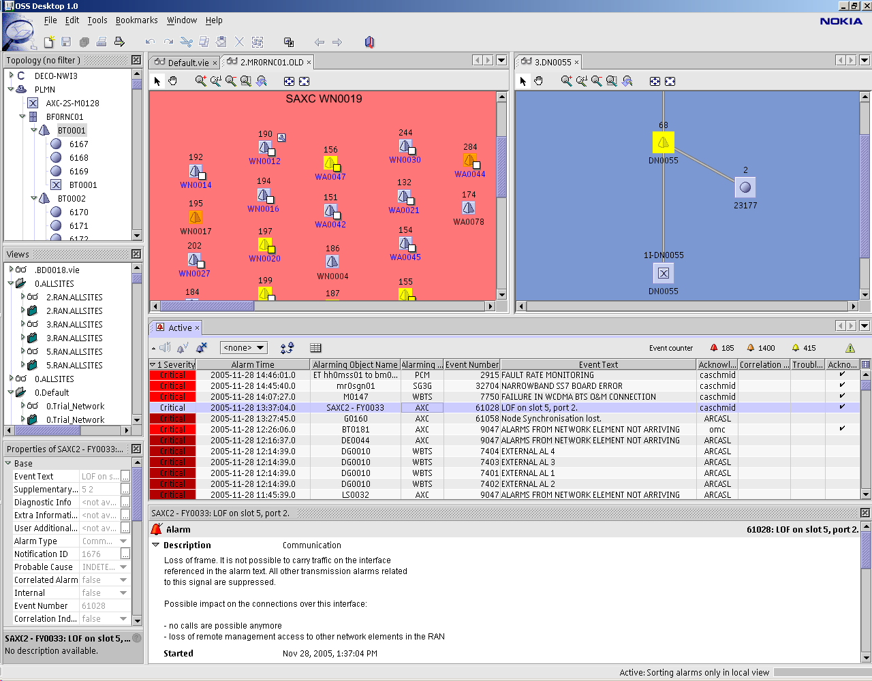872x681 pixels.
Task: Open the Window menu
Action: pos(182,20)
